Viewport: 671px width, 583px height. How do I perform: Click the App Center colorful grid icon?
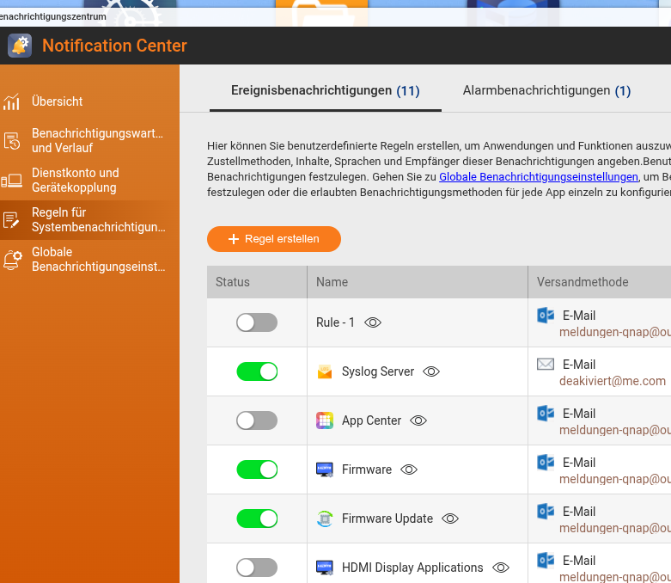pyautogui.click(x=325, y=420)
